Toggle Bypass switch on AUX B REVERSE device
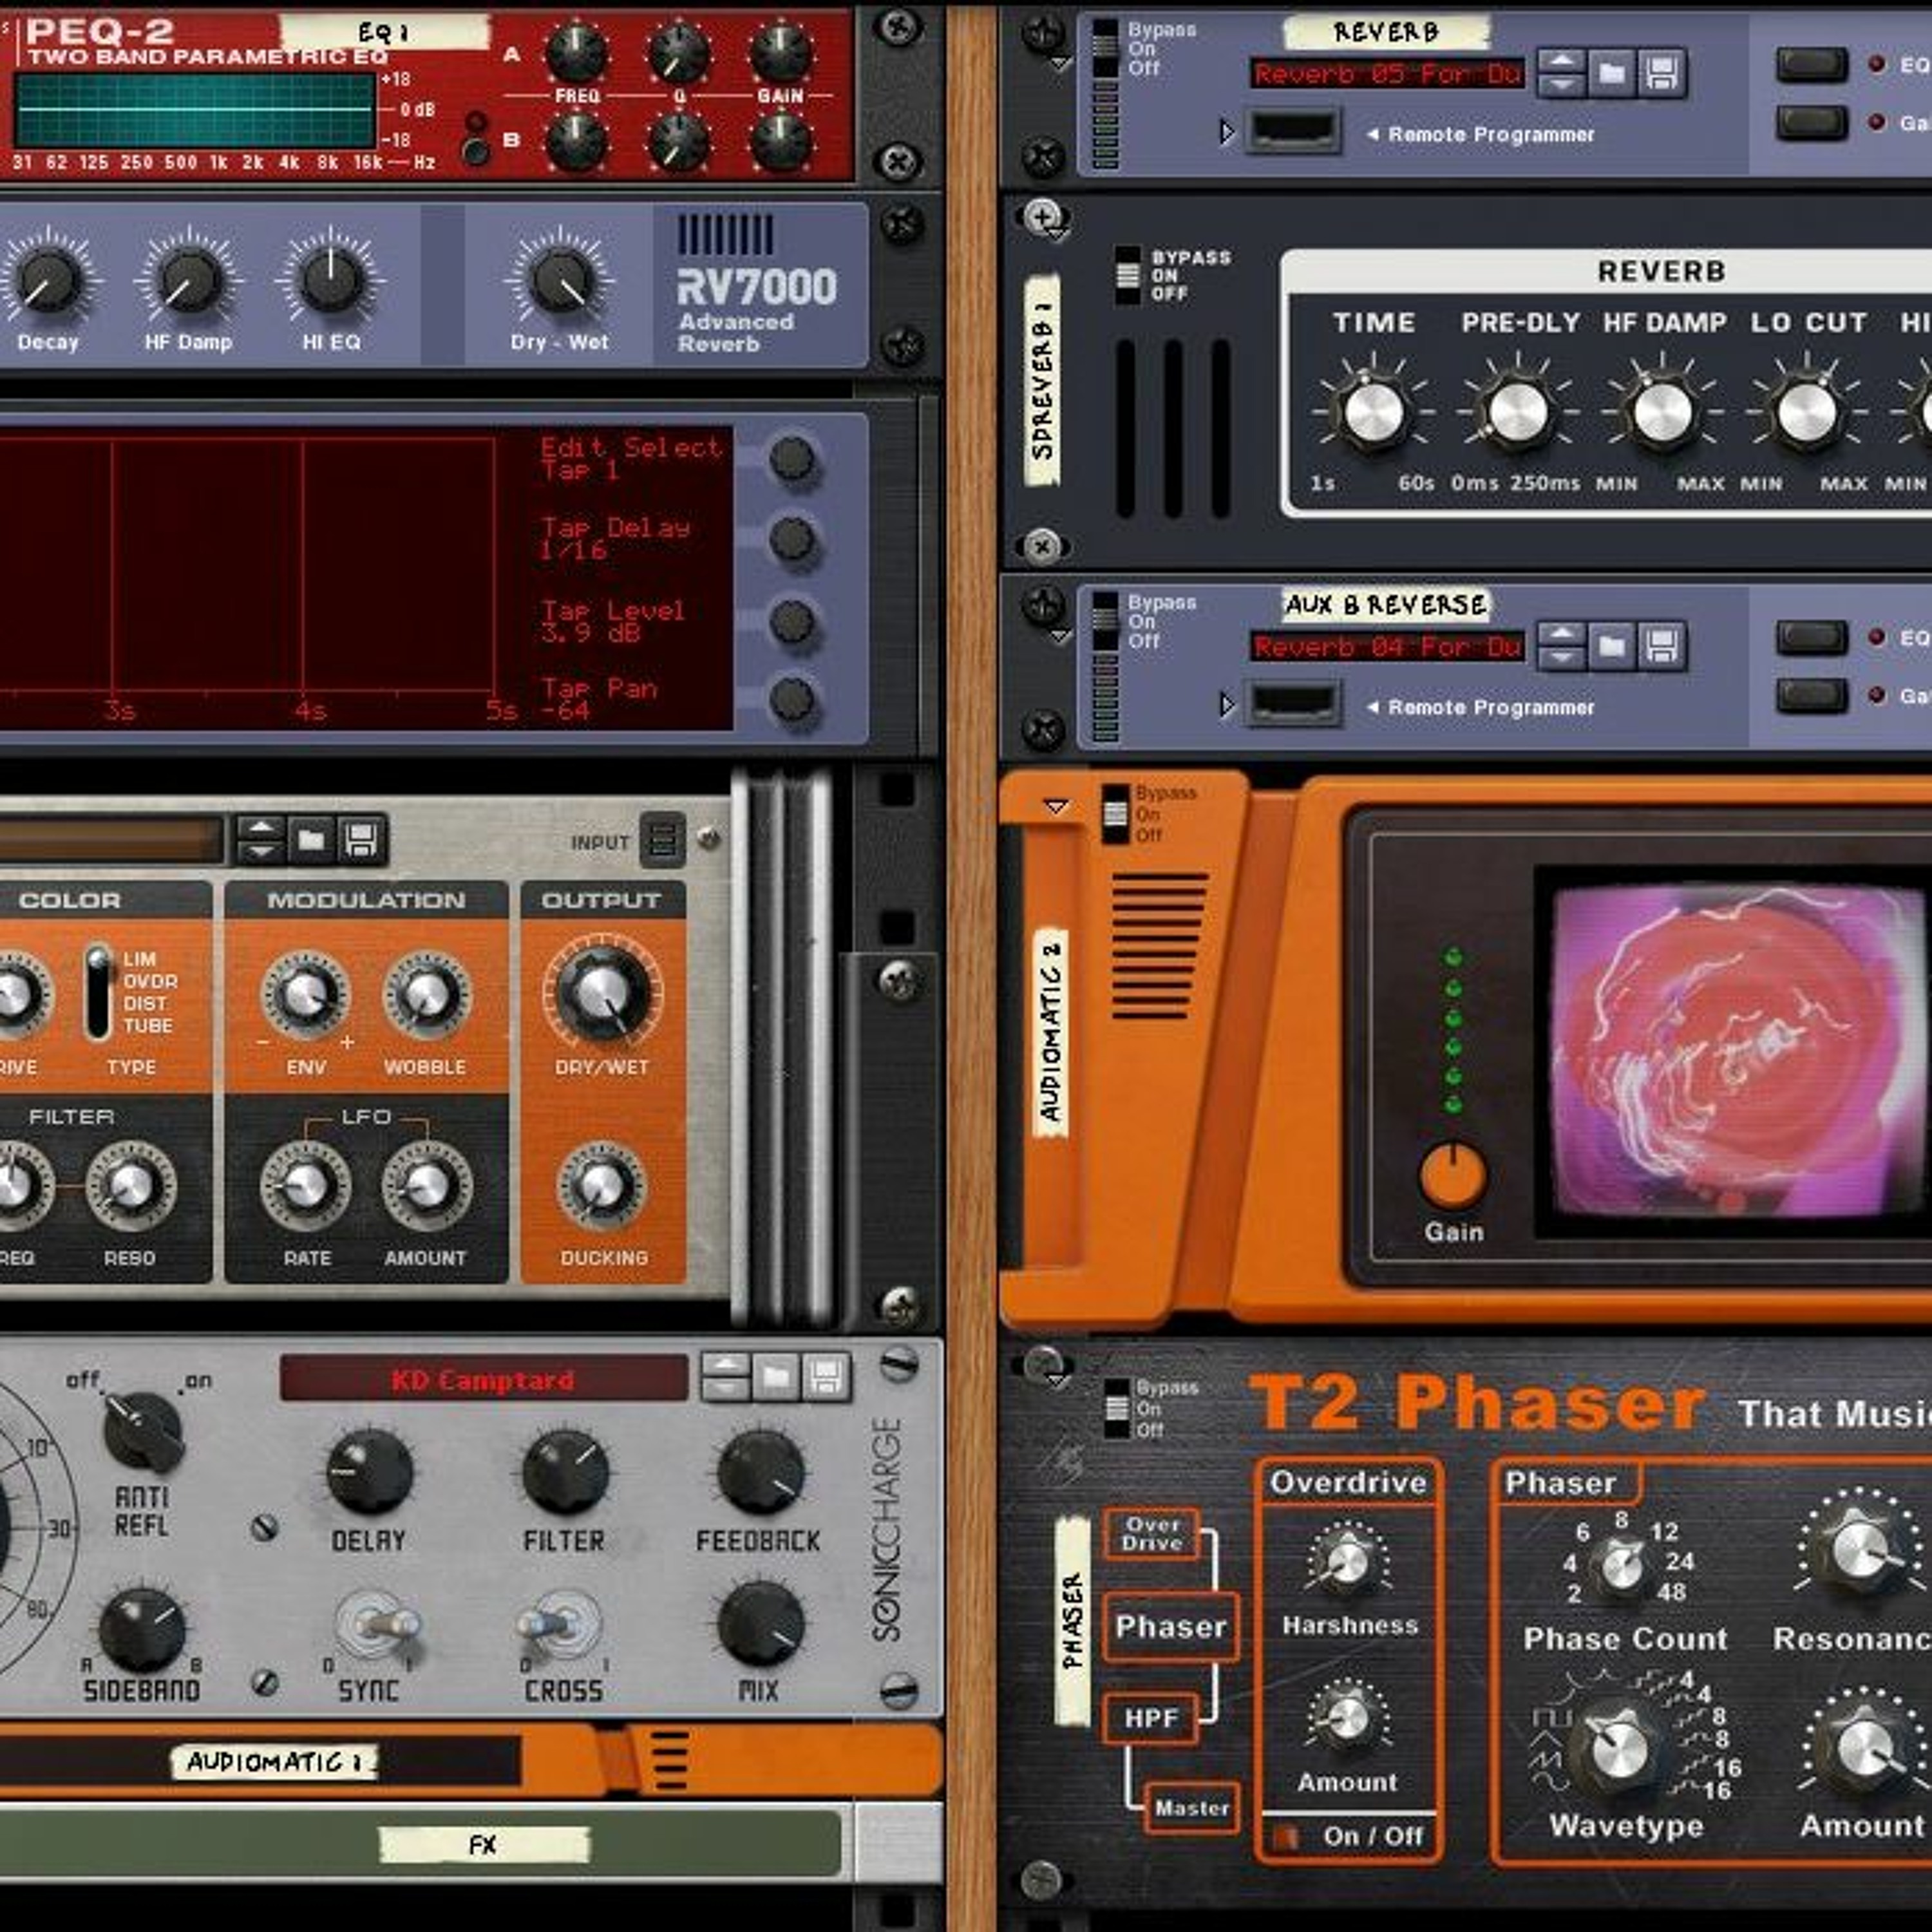This screenshot has height=1932, width=1932. point(1105,621)
